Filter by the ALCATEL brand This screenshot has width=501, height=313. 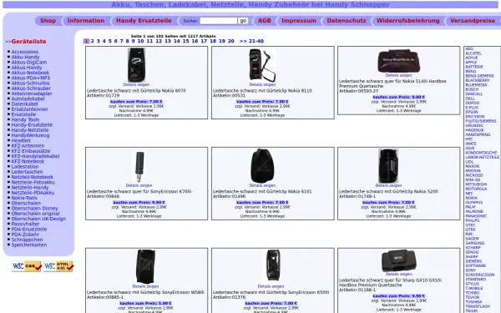tap(473, 53)
